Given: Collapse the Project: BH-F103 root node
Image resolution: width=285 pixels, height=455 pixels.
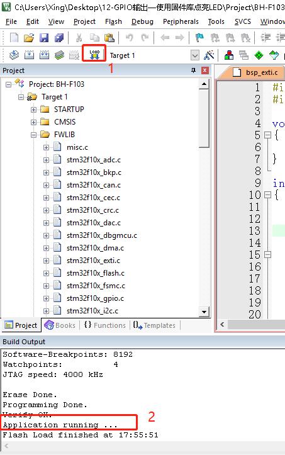Looking at the screenshot, I should pyautogui.click(x=8, y=84).
